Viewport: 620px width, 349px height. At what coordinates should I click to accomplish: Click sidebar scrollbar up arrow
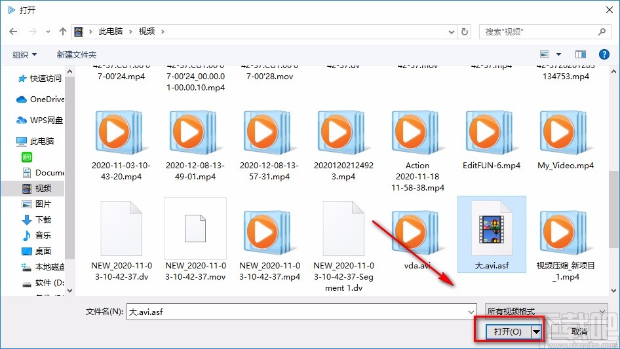(x=70, y=72)
